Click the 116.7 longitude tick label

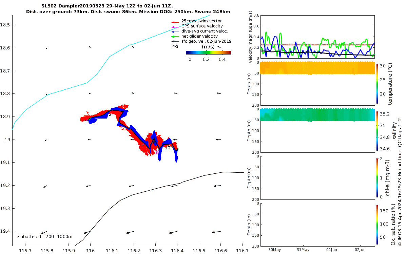click(243, 251)
